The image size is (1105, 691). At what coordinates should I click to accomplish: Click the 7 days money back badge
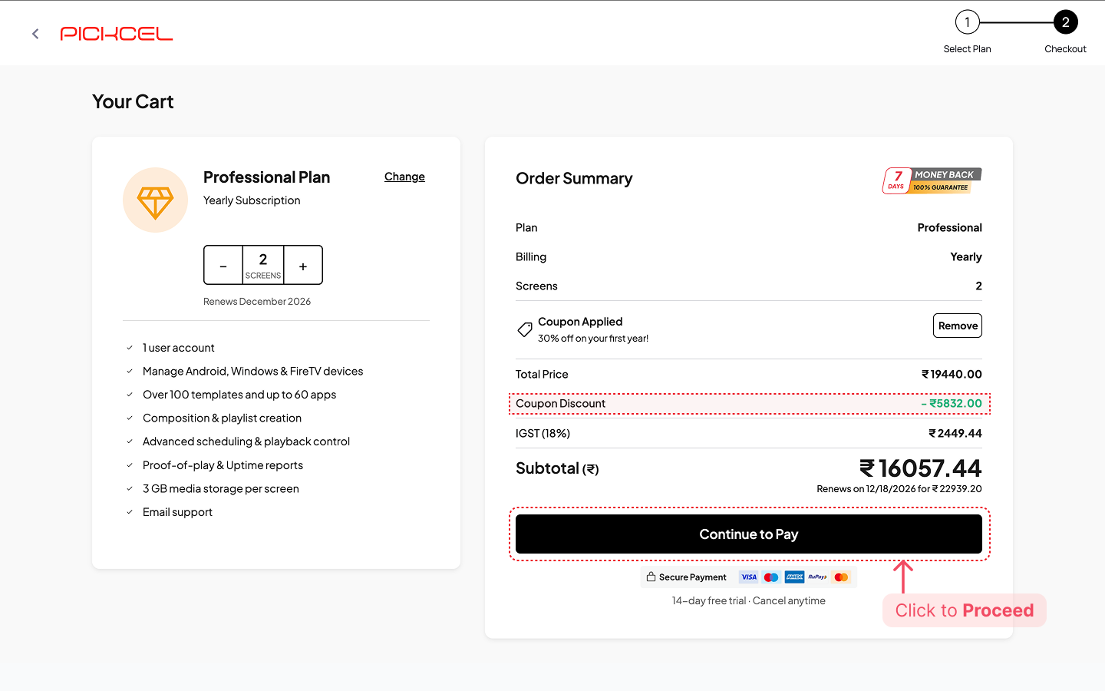(932, 181)
